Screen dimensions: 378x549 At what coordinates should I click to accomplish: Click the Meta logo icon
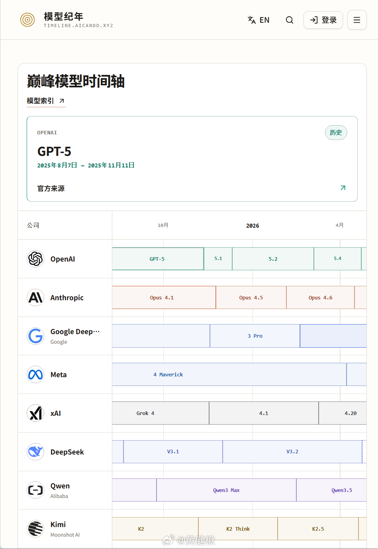click(35, 375)
